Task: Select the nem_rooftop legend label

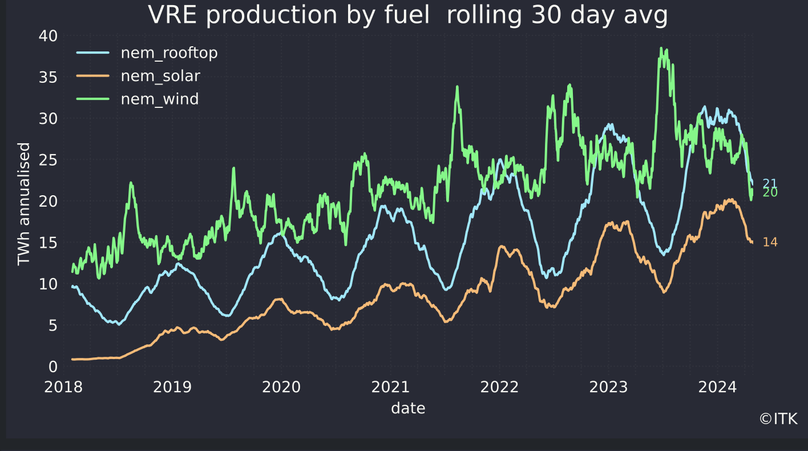Action: [x=169, y=53]
